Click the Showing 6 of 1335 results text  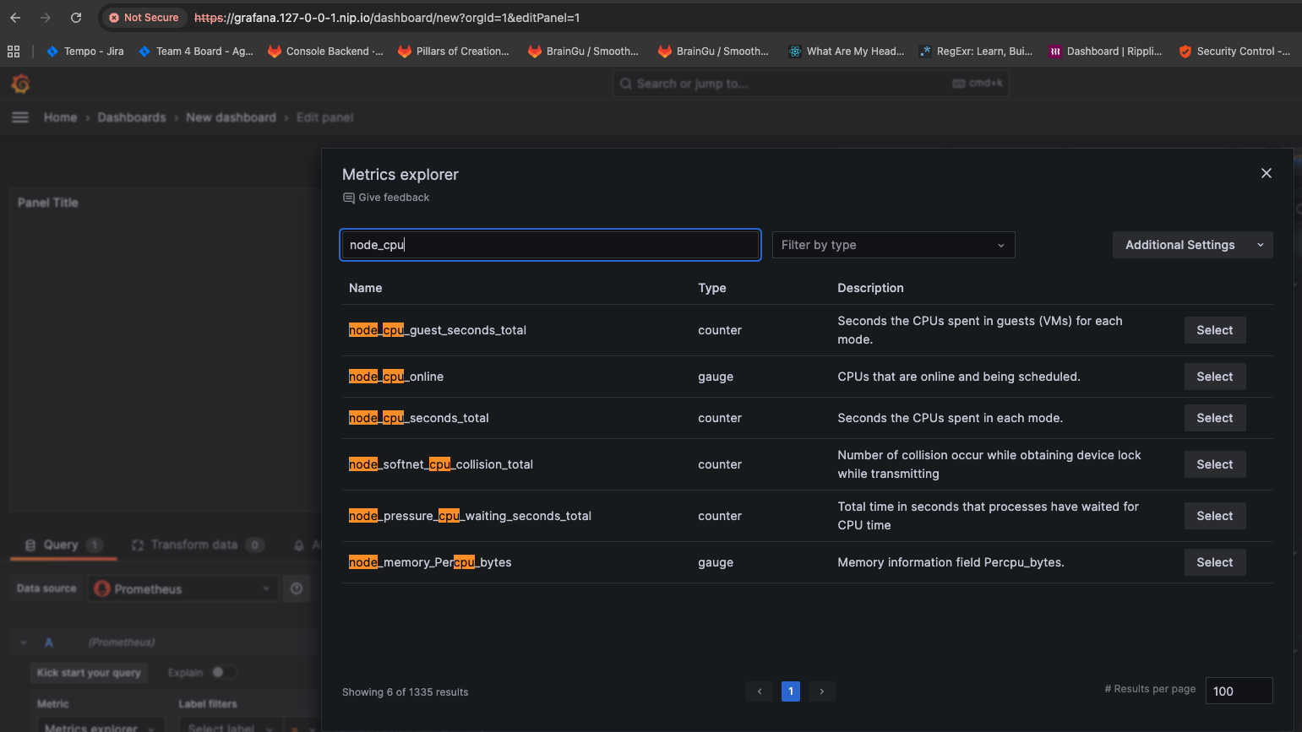[405, 692]
